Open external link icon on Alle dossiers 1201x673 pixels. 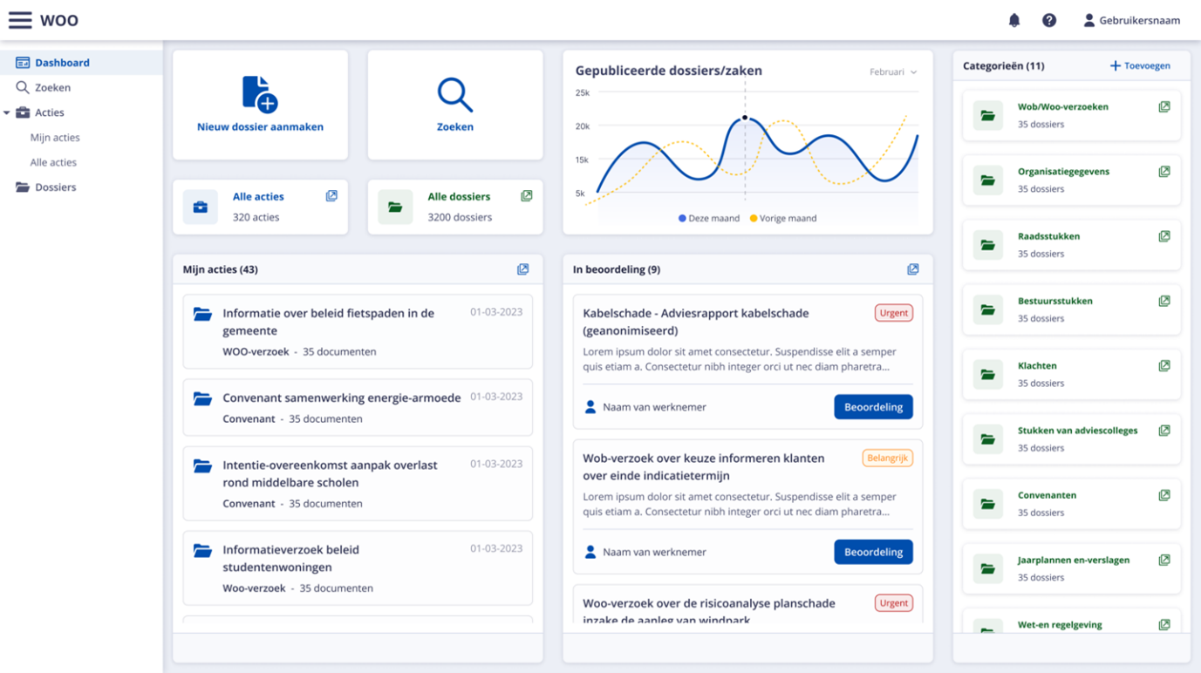point(526,196)
